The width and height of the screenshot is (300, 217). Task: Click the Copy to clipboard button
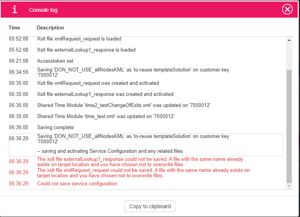click(x=150, y=206)
